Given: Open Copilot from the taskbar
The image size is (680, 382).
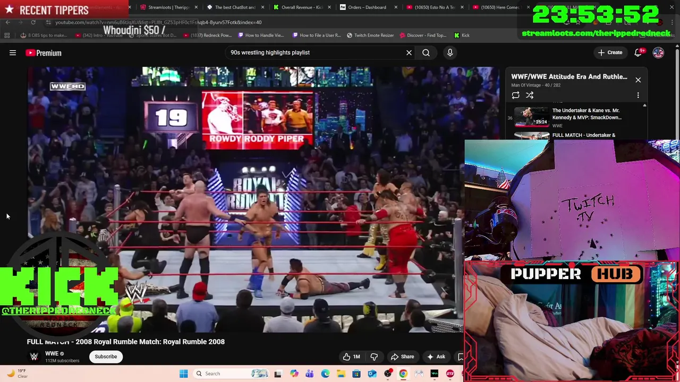Looking at the screenshot, I should [x=294, y=374].
